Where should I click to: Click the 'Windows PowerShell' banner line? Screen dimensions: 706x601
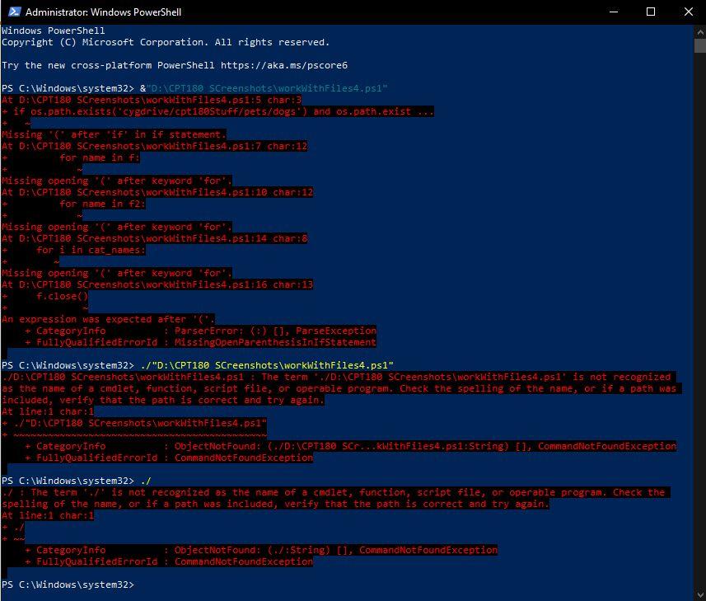click(x=53, y=31)
